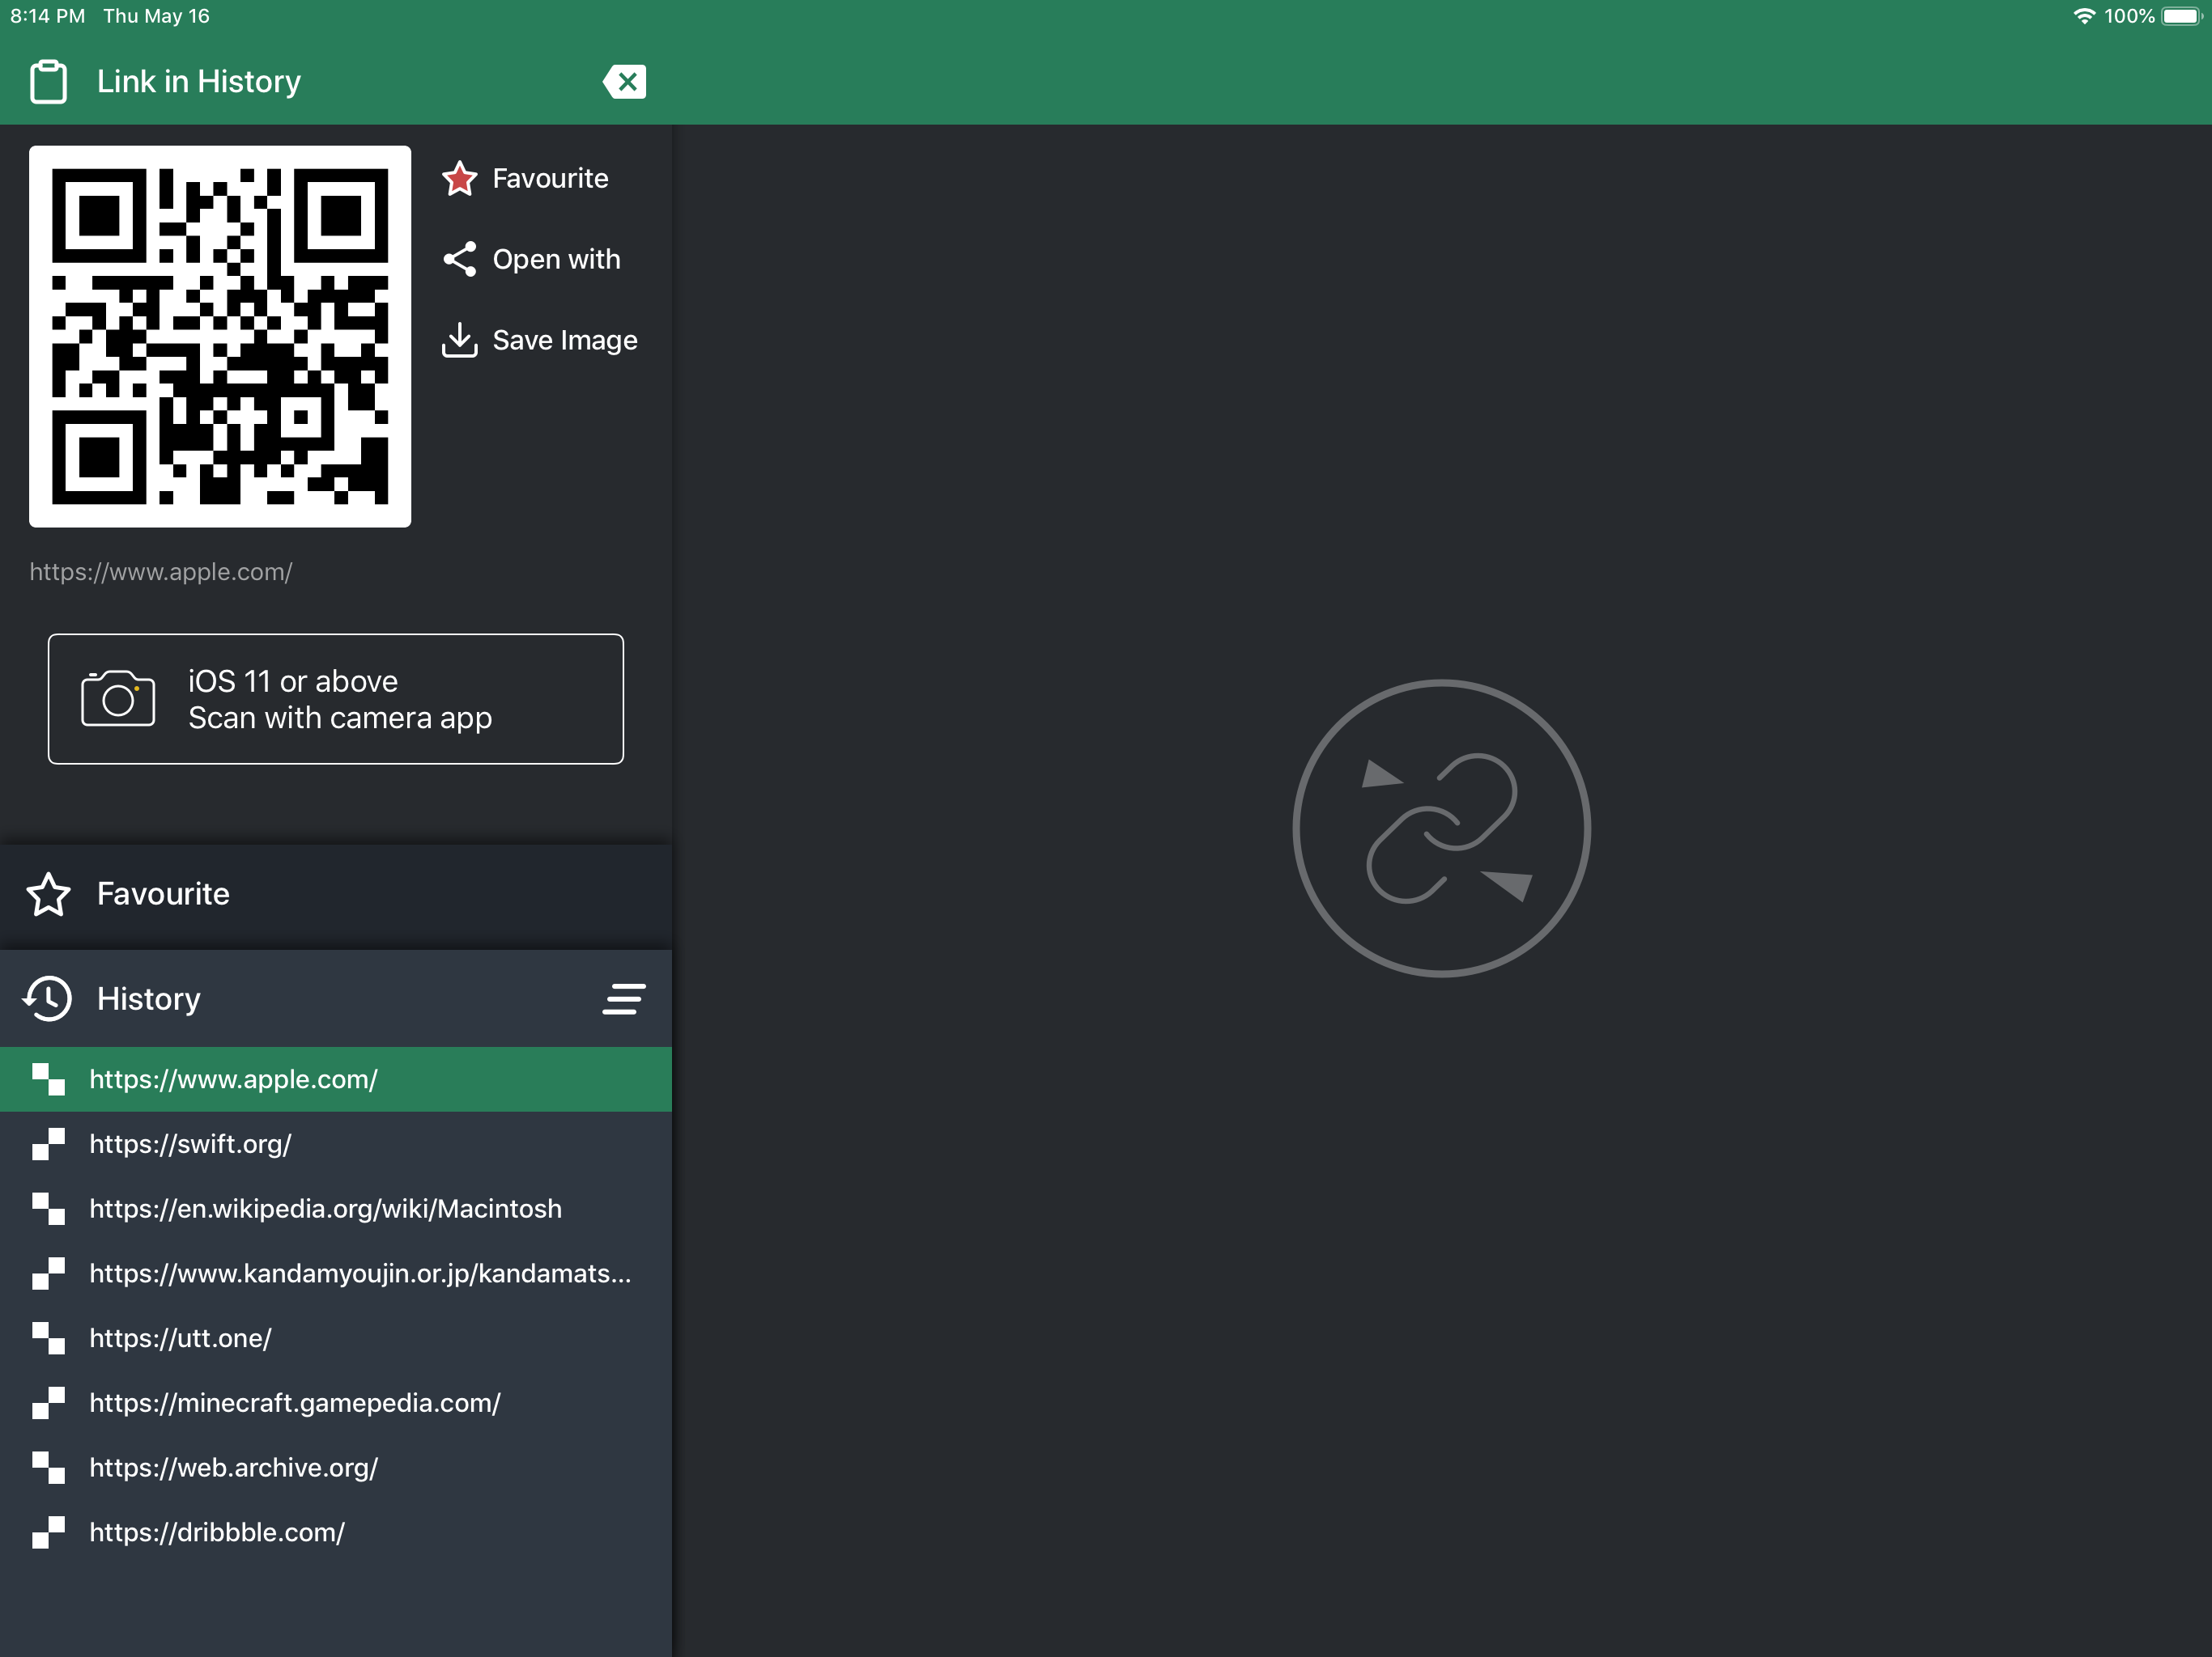Click the QR icon beside apple.com row
The width and height of the screenshot is (2212, 1657).
coord(48,1079)
